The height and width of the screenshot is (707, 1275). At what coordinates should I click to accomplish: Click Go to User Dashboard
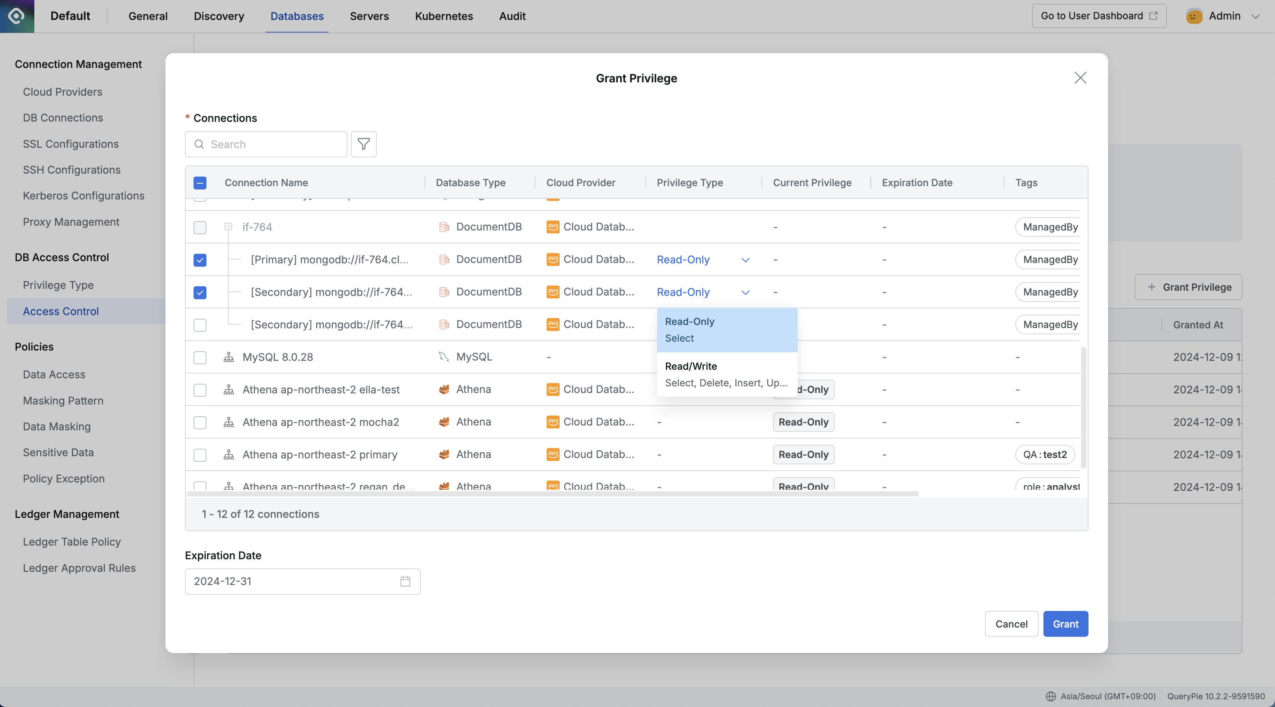click(1098, 16)
